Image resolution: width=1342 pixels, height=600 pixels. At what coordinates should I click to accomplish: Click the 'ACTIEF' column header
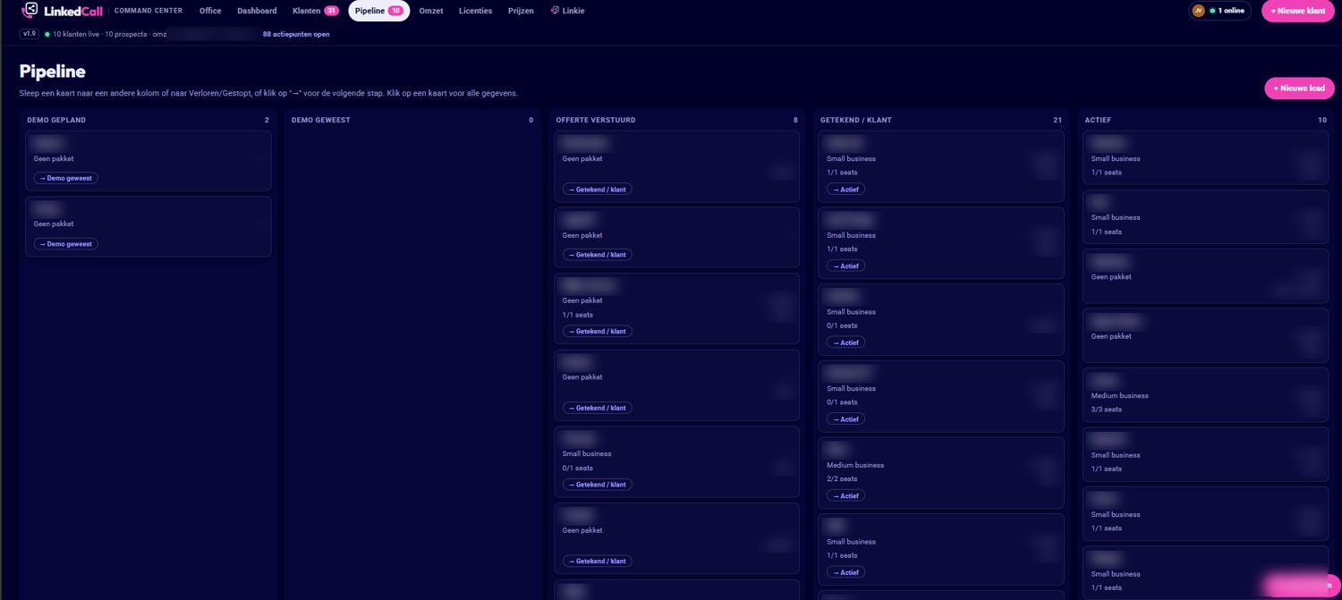1099,120
